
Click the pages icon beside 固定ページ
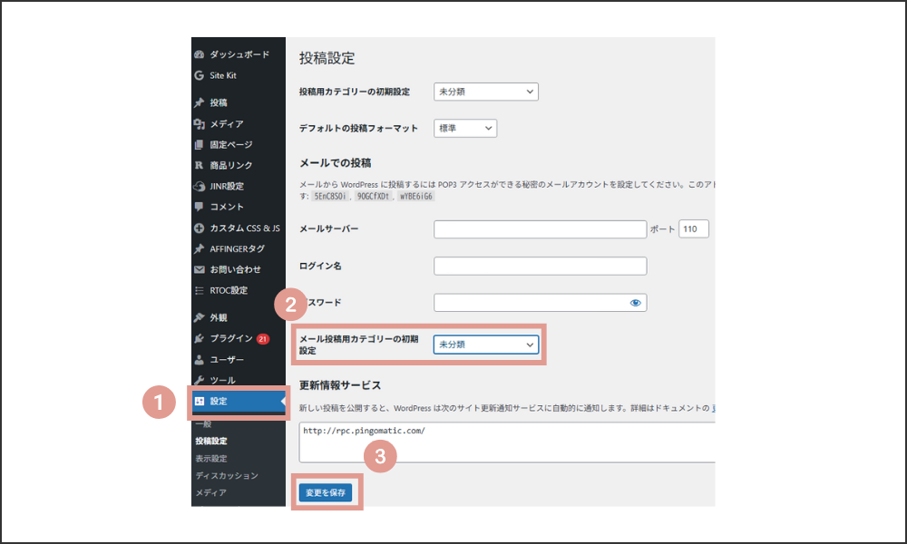pos(199,144)
